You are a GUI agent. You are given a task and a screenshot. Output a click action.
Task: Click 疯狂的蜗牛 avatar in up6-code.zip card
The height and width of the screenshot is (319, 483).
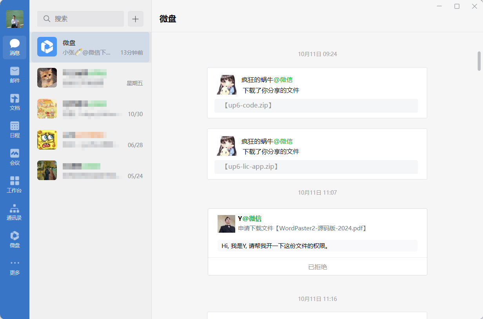[227, 85]
